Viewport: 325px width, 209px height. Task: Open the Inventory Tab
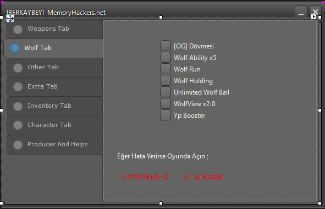pos(55,106)
